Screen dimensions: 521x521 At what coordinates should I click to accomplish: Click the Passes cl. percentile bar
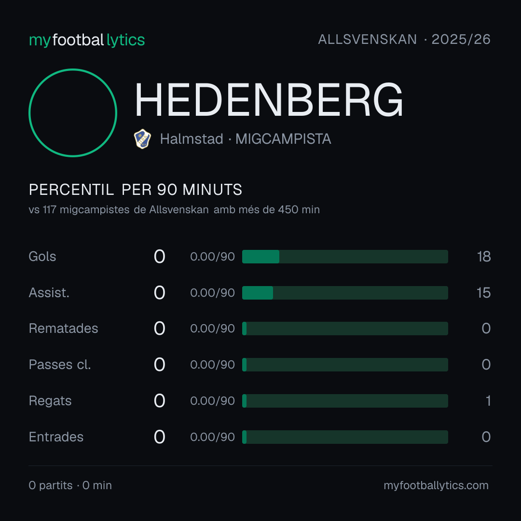click(345, 365)
